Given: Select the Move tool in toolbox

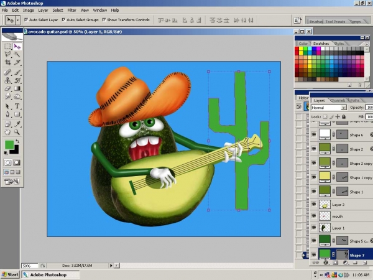Looking at the screenshot, I should (x=17, y=47).
